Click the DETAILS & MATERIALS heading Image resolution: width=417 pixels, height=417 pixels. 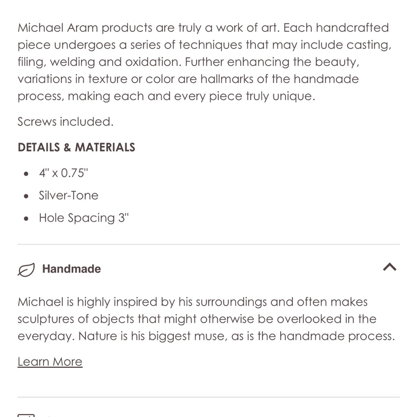click(x=77, y=147)
